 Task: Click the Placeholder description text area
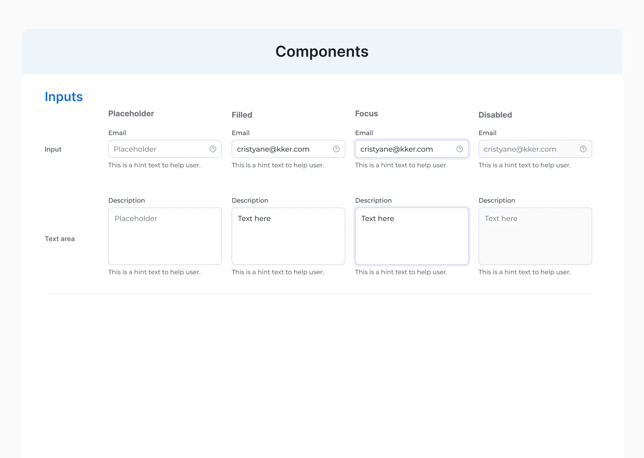[165, 236]
